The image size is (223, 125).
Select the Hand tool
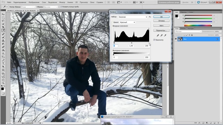[x=3, y=80]
